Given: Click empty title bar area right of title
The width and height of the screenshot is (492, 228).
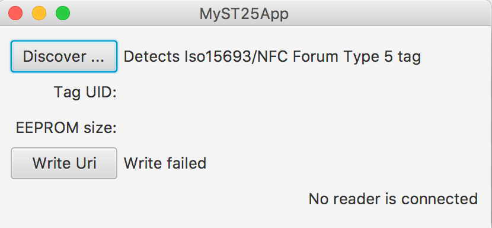Looking at the screenshot, I should click(x=389, y=14).
